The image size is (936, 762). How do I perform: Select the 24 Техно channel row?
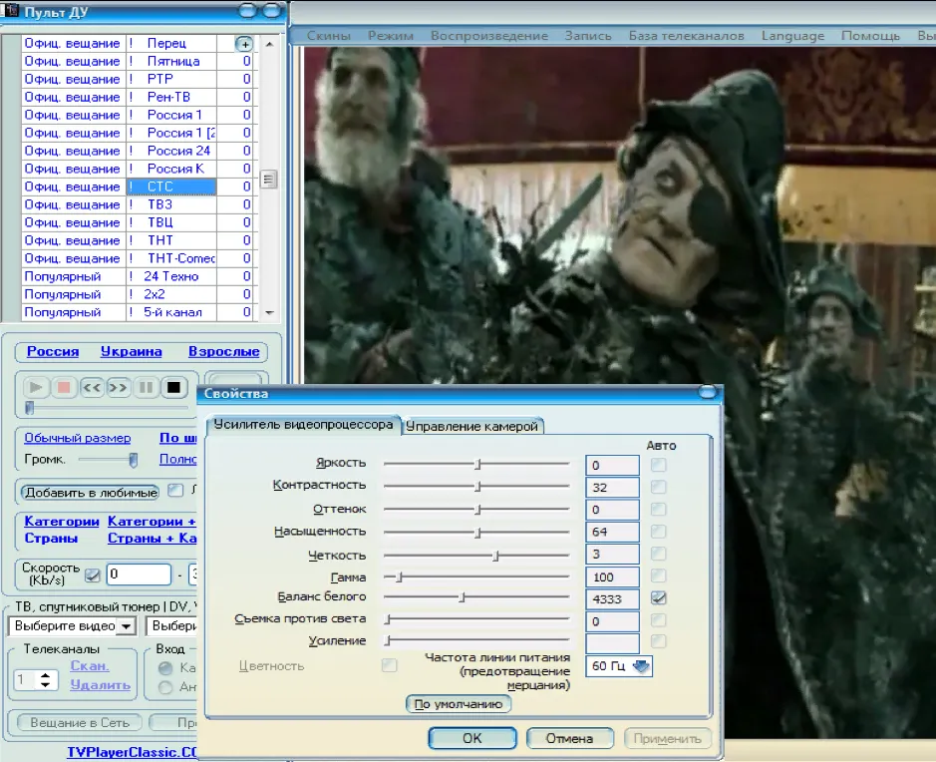coord(138,276)
